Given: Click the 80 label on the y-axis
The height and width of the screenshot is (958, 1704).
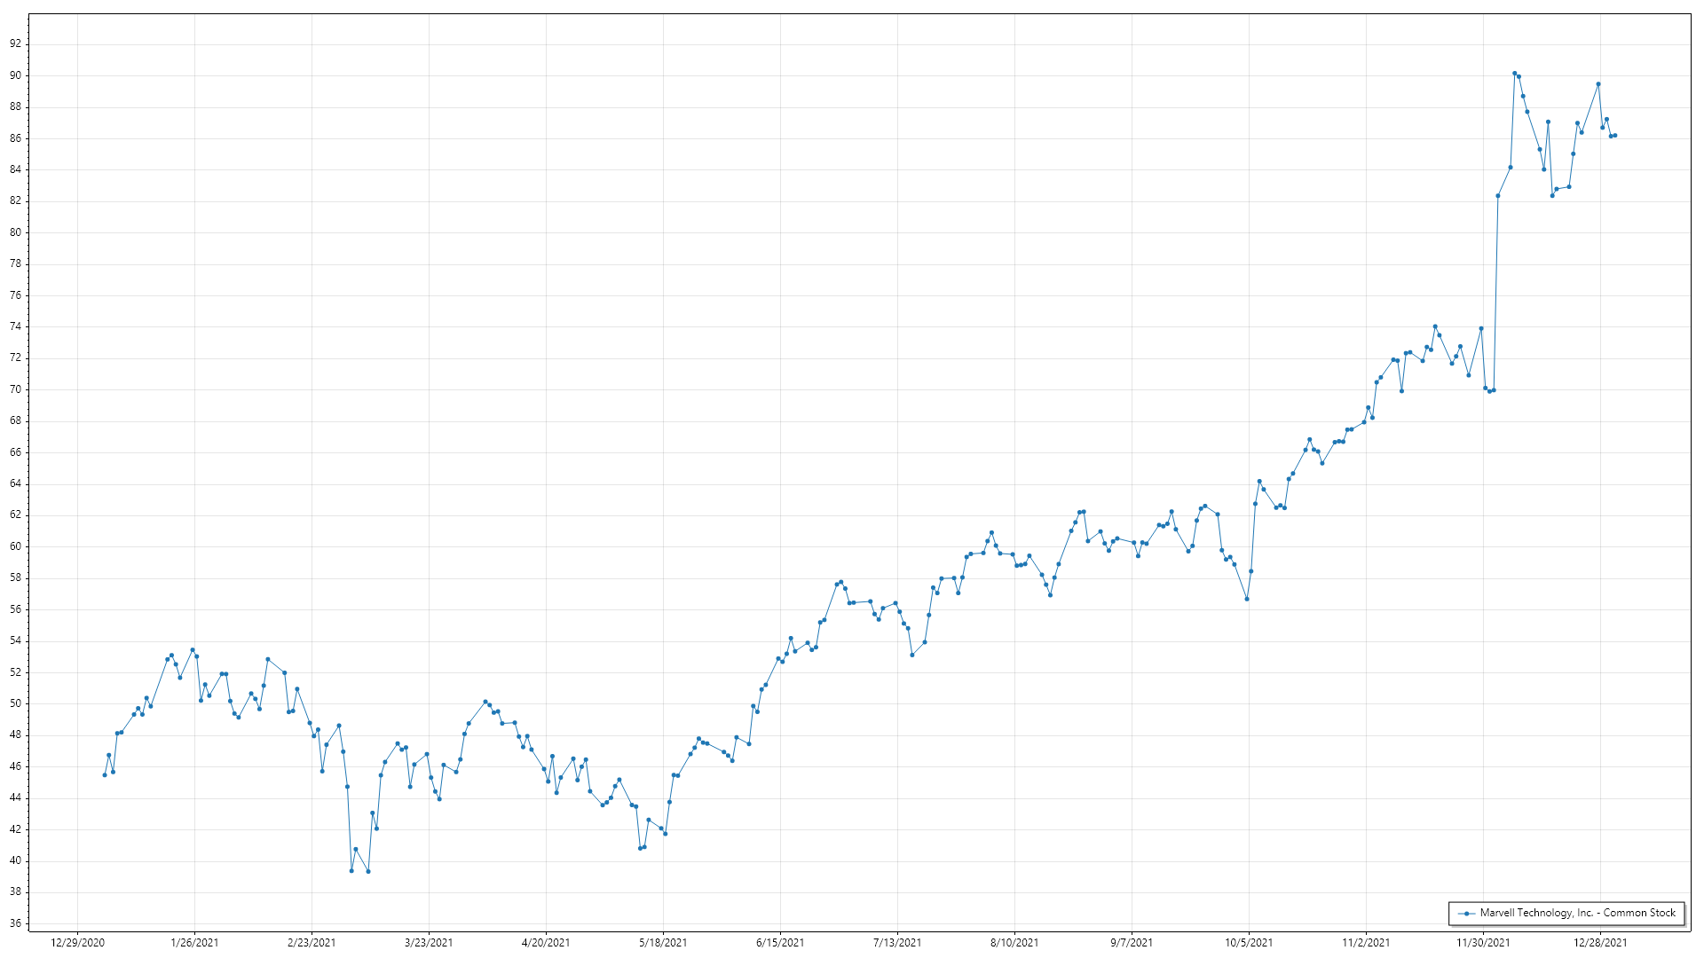Looking at the screenshot, I should point(16,232).
